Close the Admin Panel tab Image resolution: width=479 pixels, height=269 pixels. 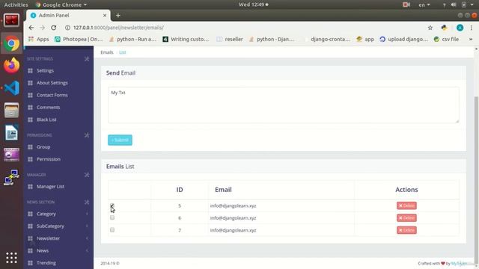(x=105, y=15)
